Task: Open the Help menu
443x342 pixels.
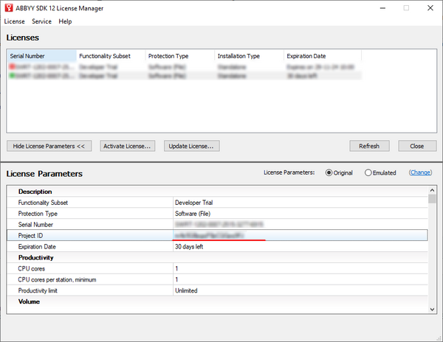Action: [x=65, y=21]
